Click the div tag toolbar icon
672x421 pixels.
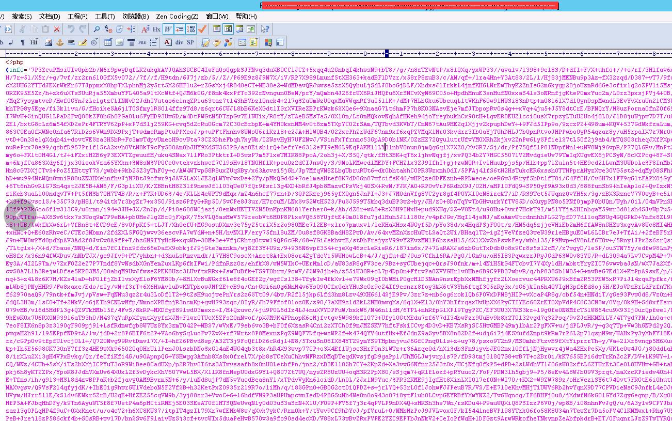pos(179,42)
